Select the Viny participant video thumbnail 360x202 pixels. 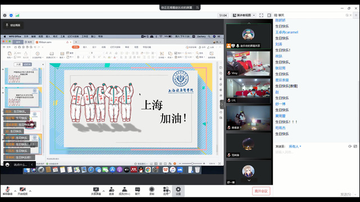pos(248,63)
